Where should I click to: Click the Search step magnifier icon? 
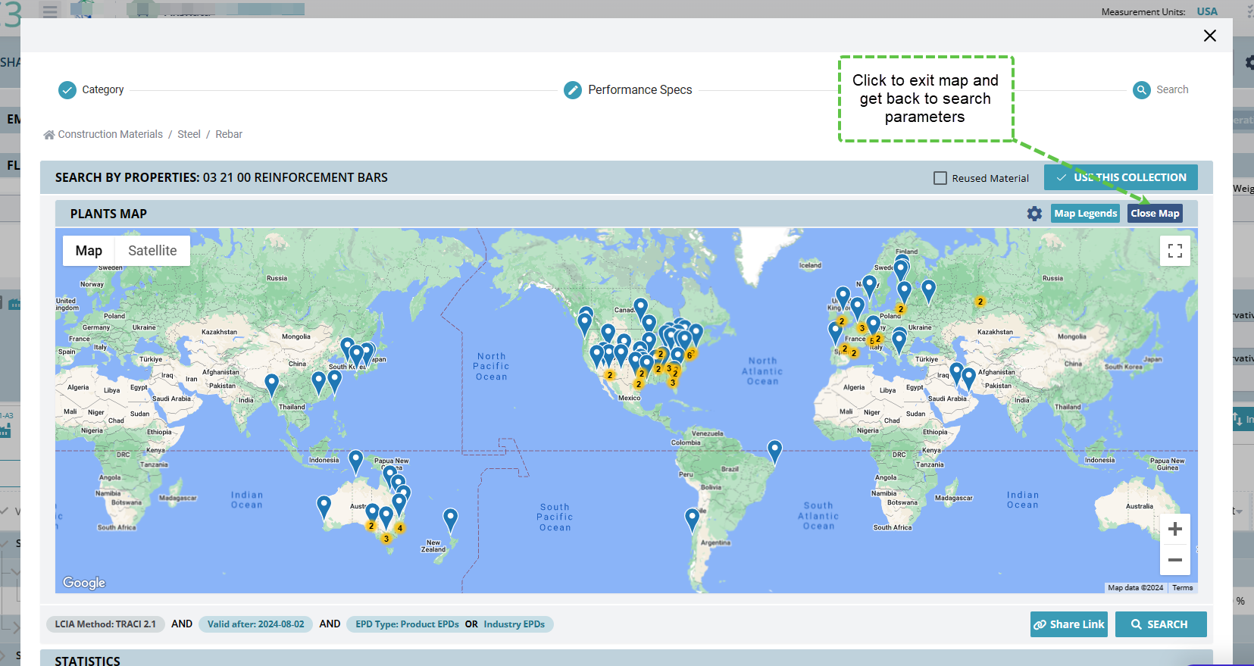[x=1141, y=90]
